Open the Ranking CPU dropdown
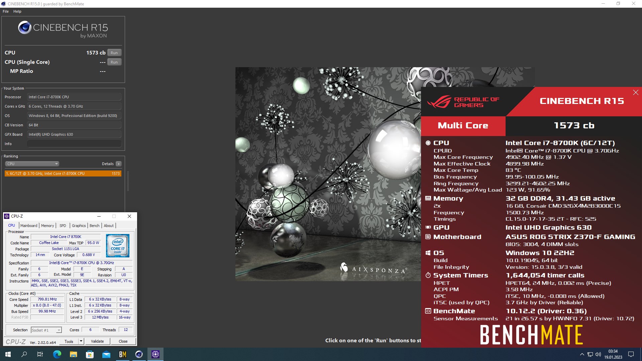Screen dimensions: 642x361 (x=32, y=164)
